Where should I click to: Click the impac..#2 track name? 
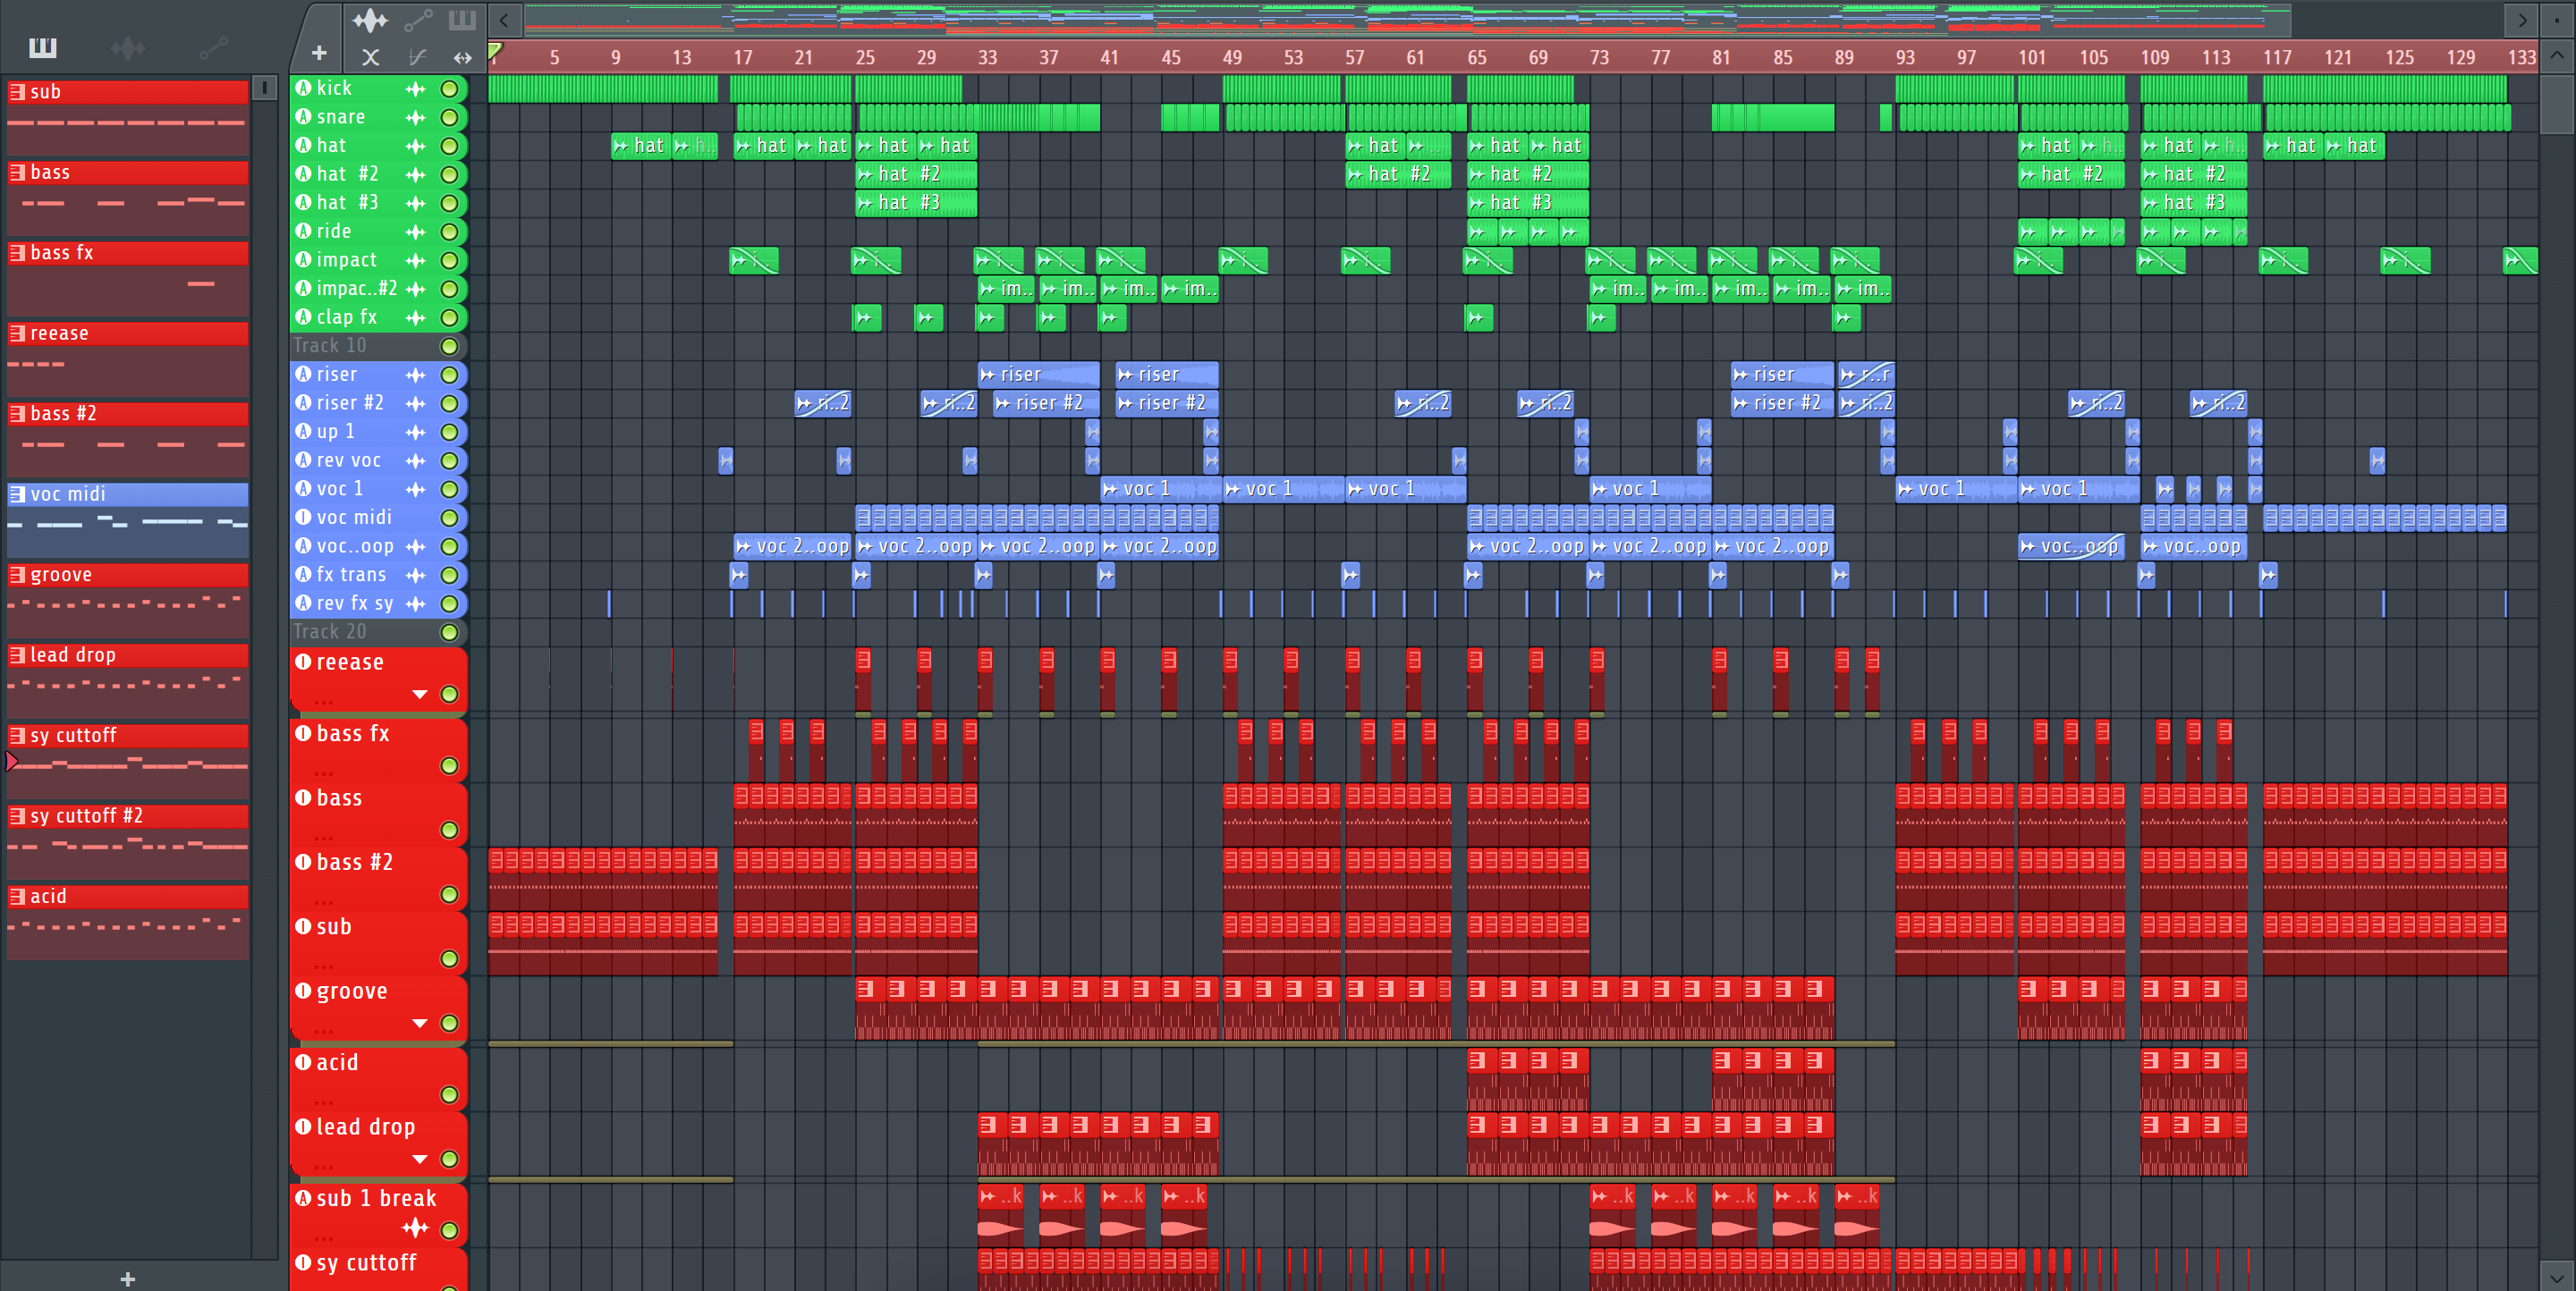(356, 289)
